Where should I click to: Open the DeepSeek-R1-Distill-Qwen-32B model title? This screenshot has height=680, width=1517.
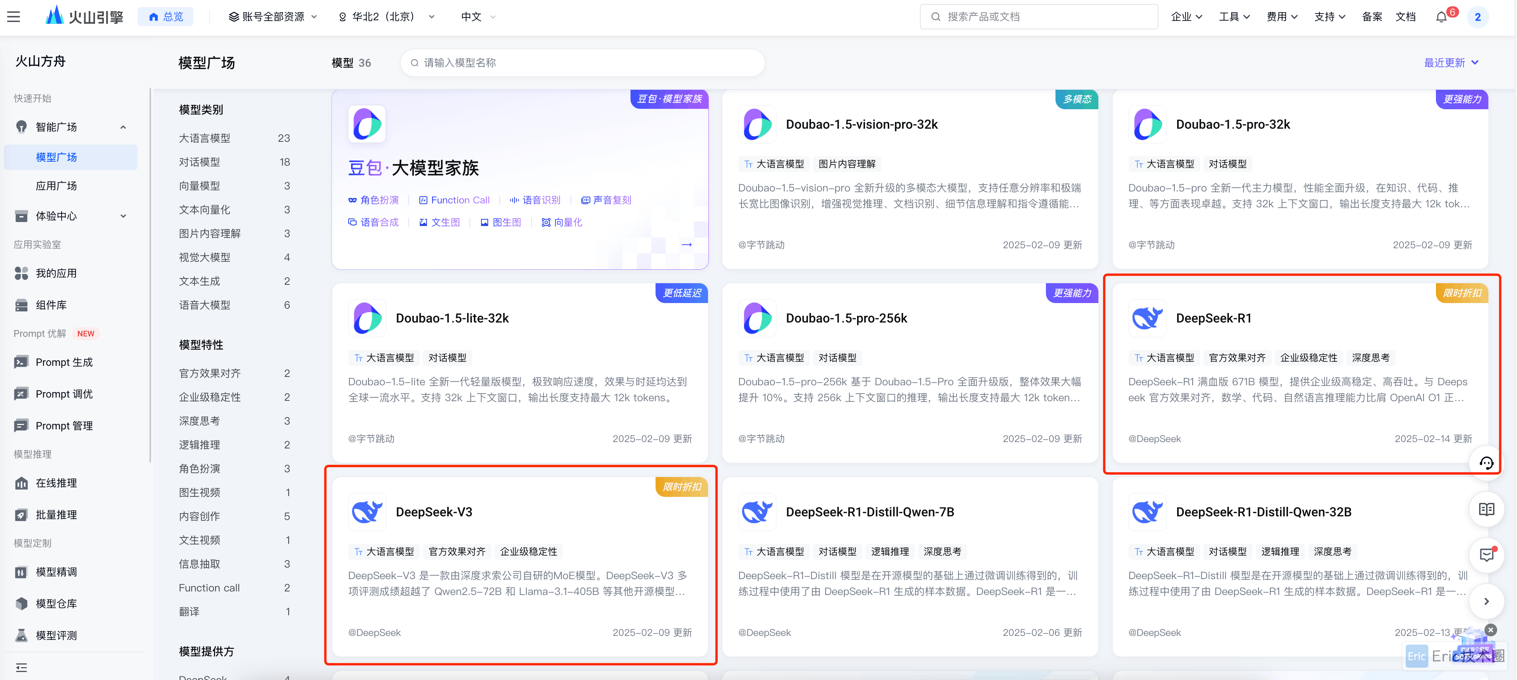tap(1263, 512)
